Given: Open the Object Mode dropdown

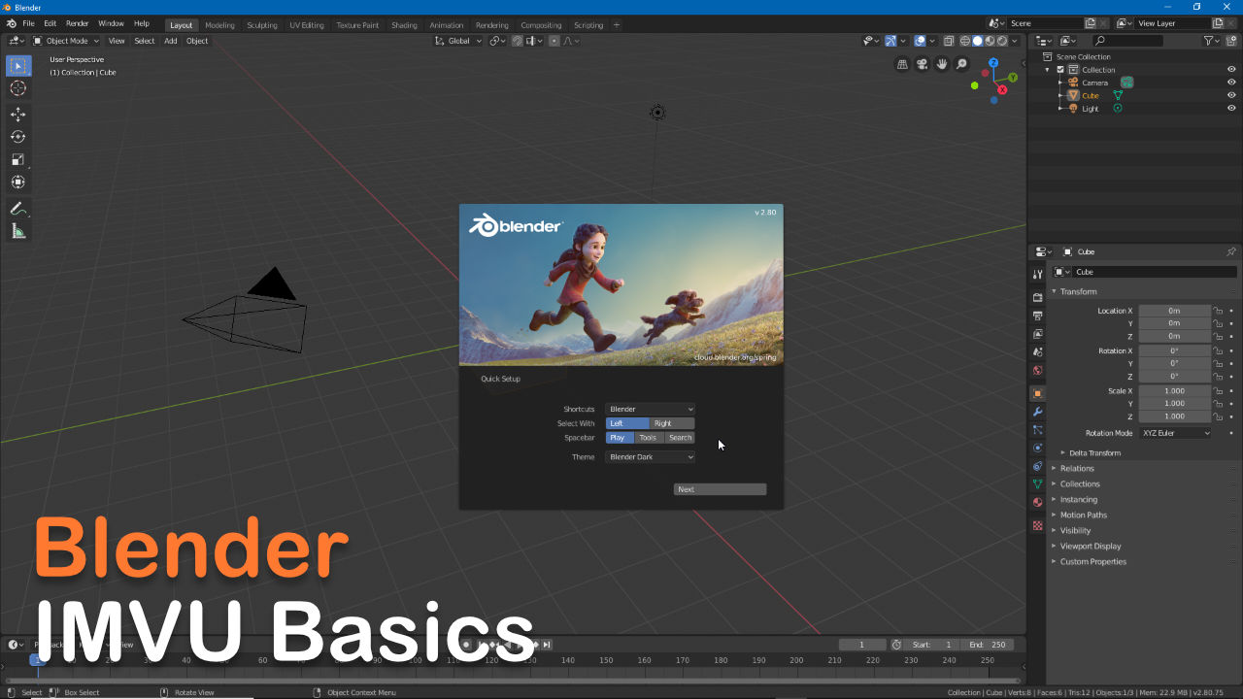Looking at the screenshot, I should (66, 41).
